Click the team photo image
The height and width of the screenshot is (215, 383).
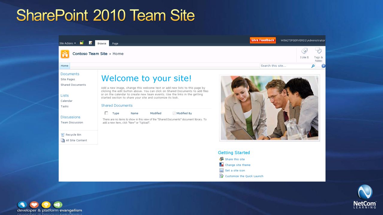click(x=270, y=108)
